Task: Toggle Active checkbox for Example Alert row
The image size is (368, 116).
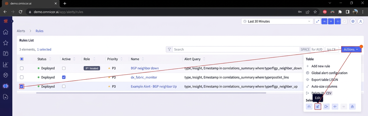Action: [64, 87]
